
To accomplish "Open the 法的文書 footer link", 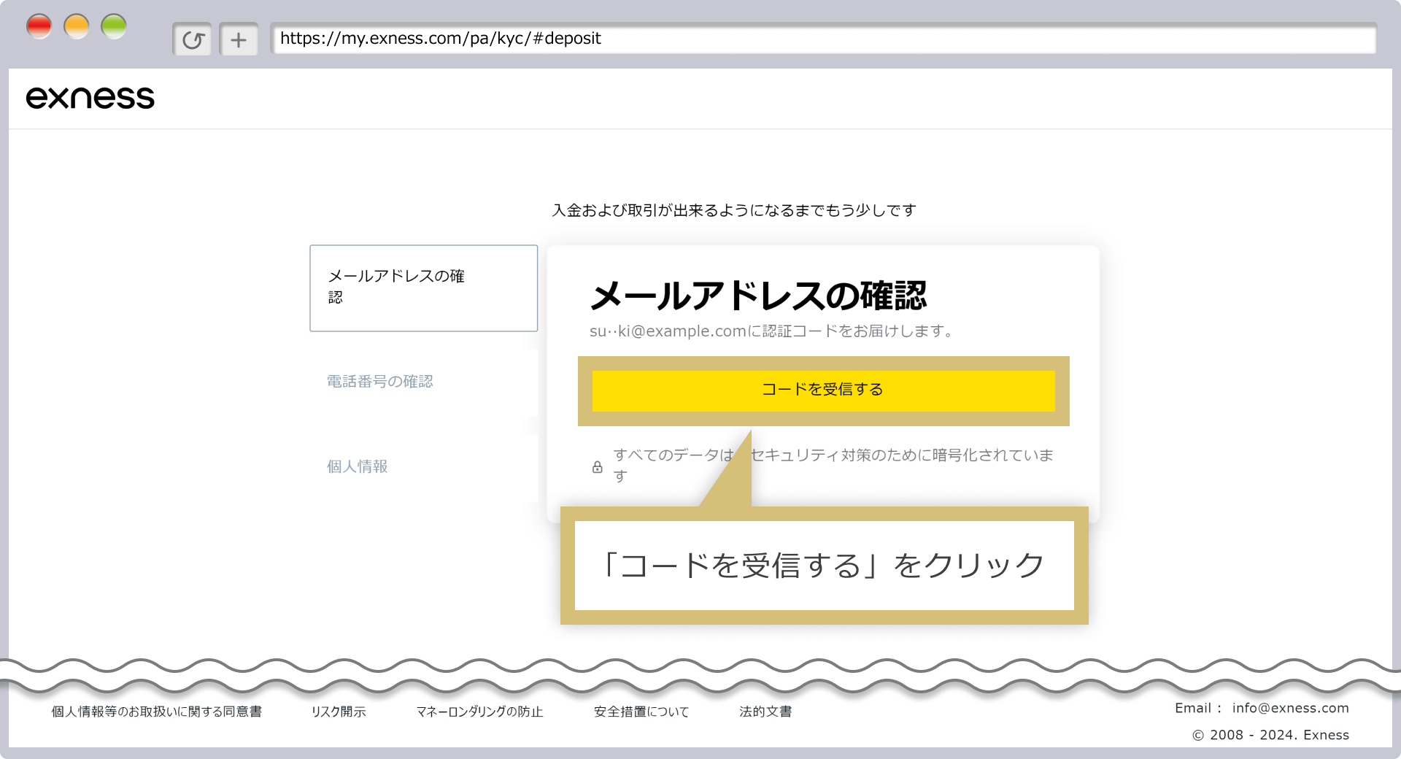I will pyautogui.click(x=765, y=712).
